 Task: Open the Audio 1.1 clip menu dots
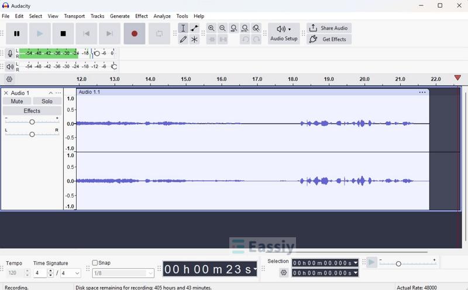pyautogui.click(x=422, y=93)
